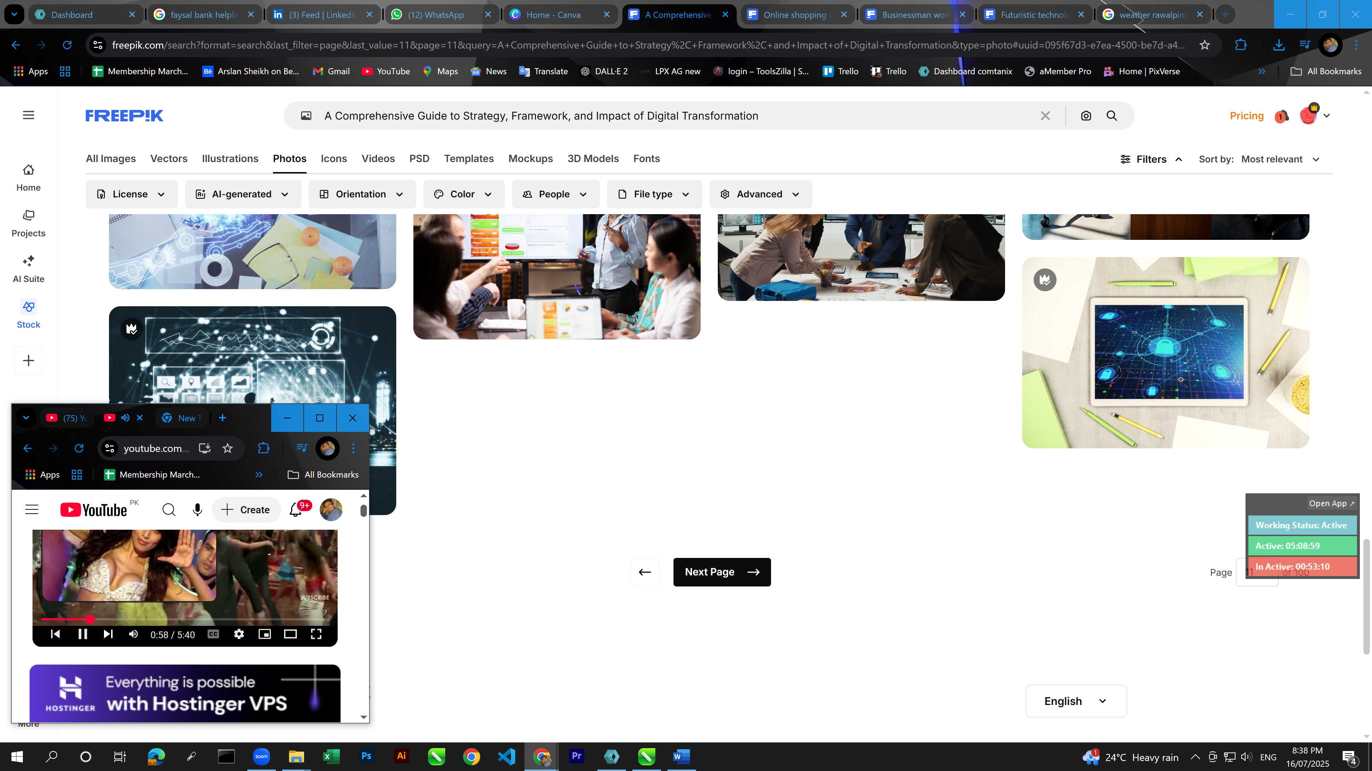Click the Next Page button

click(x=722, y=572)
